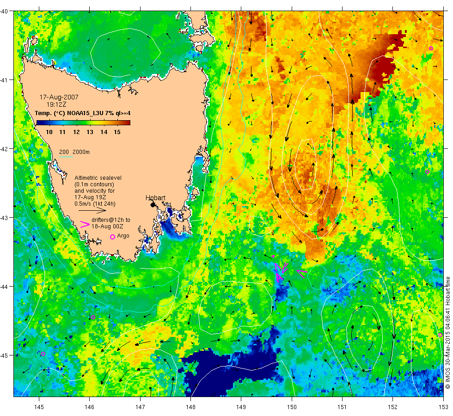Click the '17-Aug-2007' date label
Image resolution: width=453 pixels, height=416 pixels.
tap(59, 97)
